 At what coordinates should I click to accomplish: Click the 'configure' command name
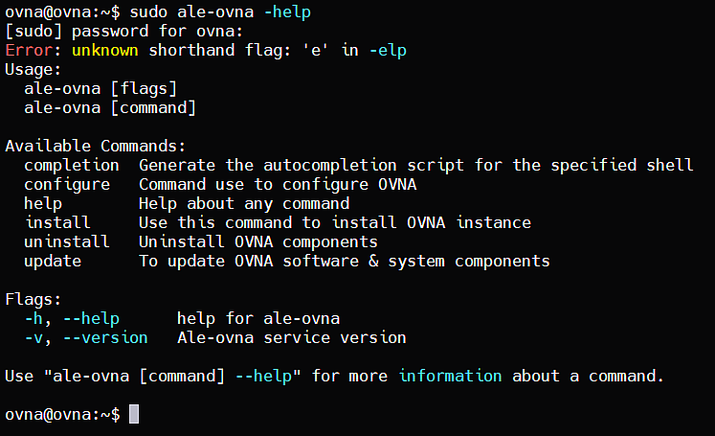[67, 184]
